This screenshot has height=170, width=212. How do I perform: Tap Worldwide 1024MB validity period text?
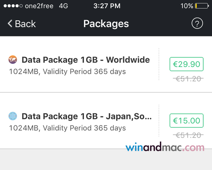67,71
